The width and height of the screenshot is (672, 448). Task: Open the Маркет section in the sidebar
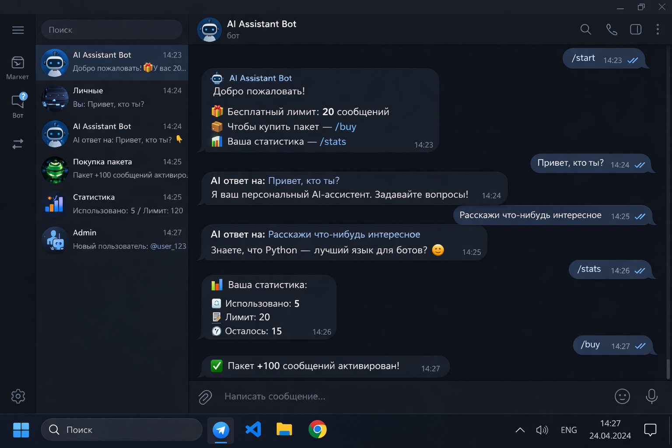(17, 68)
